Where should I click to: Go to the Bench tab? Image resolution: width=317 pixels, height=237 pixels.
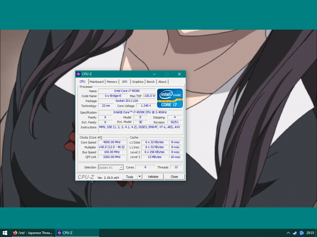151,82
